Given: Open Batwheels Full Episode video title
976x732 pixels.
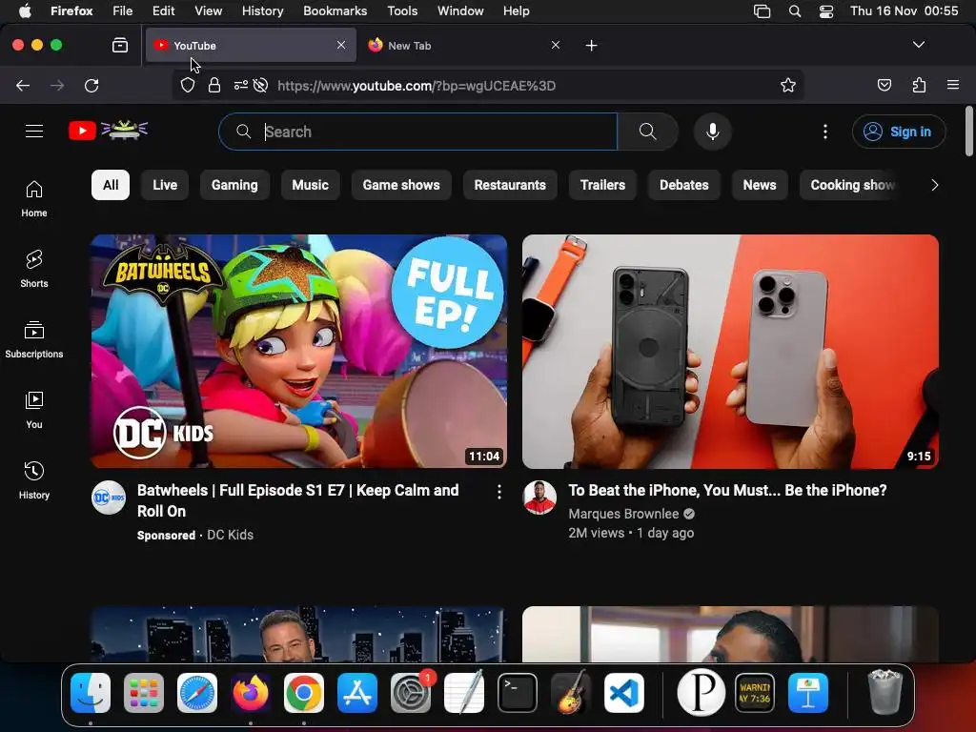Looking at the screenshot, I should click(297, 500).
